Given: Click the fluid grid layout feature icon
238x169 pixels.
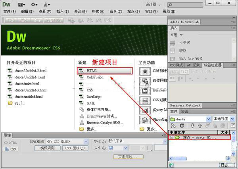Looking at the screenshot, I should tap(145, 81).
